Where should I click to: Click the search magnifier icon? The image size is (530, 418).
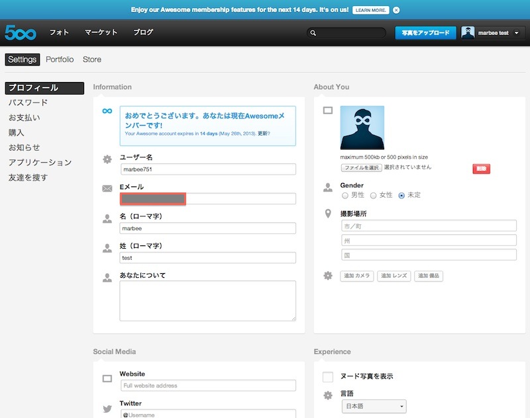coord(313,33)
